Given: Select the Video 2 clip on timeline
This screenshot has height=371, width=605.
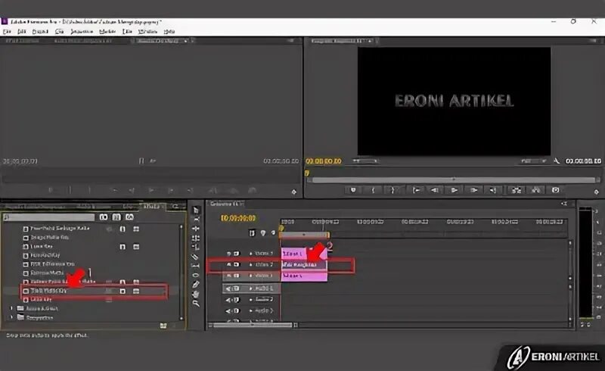Looking at the screenshot, I should (304, 265).
